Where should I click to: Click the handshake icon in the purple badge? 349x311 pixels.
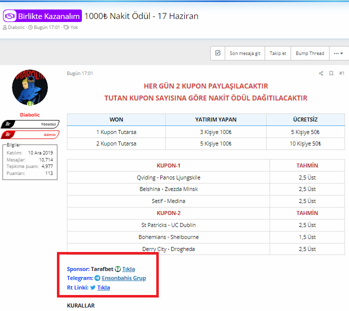click(10, 16)
